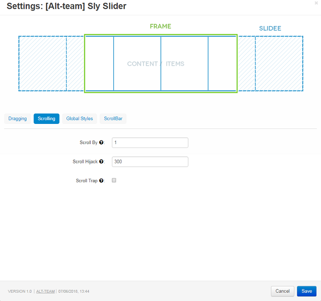Select the Scrolling tab
Viewport: 321px width, 301px height.
pos(46,119)
